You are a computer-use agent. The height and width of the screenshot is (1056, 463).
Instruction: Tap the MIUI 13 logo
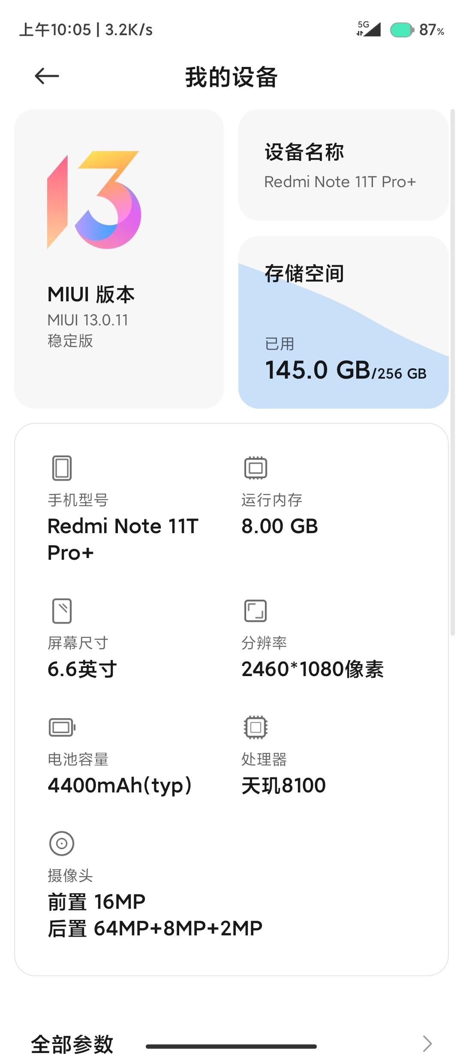(x=94, y=200)
